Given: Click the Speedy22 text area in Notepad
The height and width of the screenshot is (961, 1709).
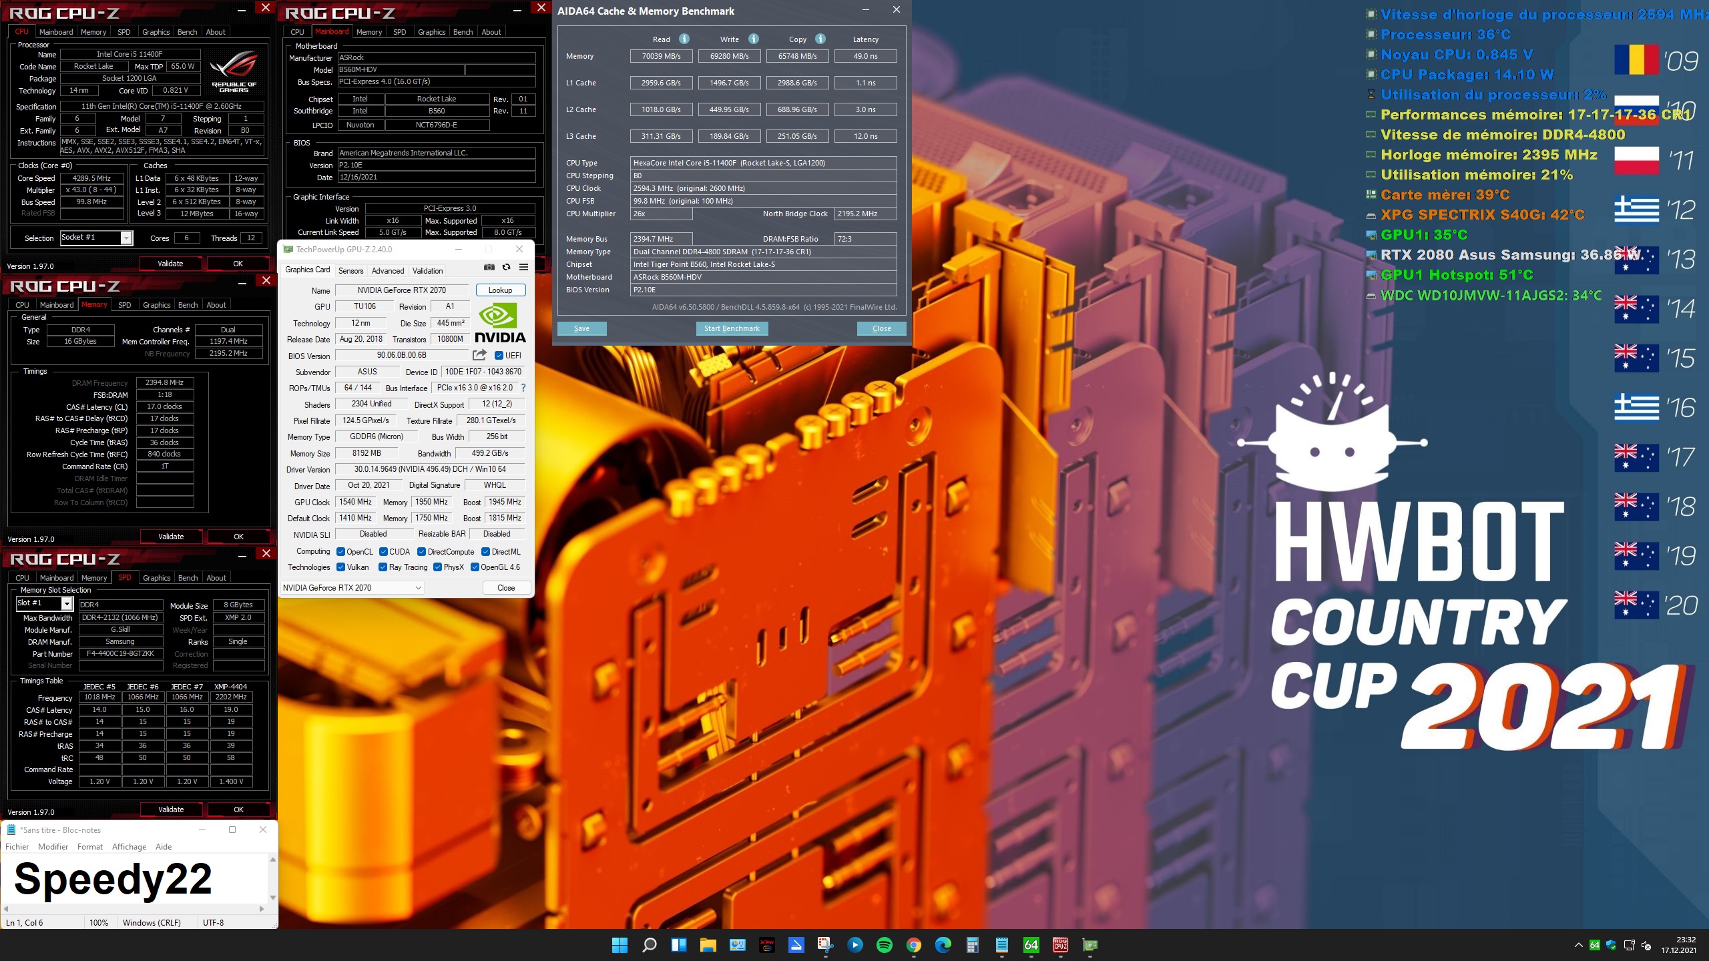Looking at the screenshot, I should (x=134, y=878).
